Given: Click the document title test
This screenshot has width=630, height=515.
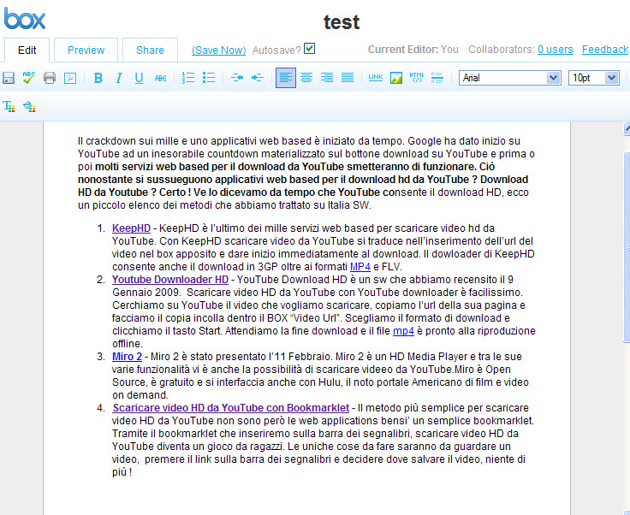Looking at the screenshot, I should pyautogui.click(x=342, y=21).
